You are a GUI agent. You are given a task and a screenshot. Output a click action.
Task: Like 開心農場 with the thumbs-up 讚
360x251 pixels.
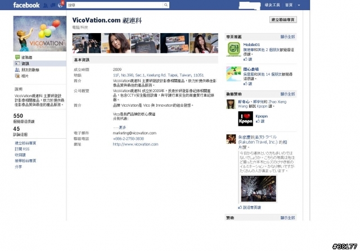(x=247, y=84)
